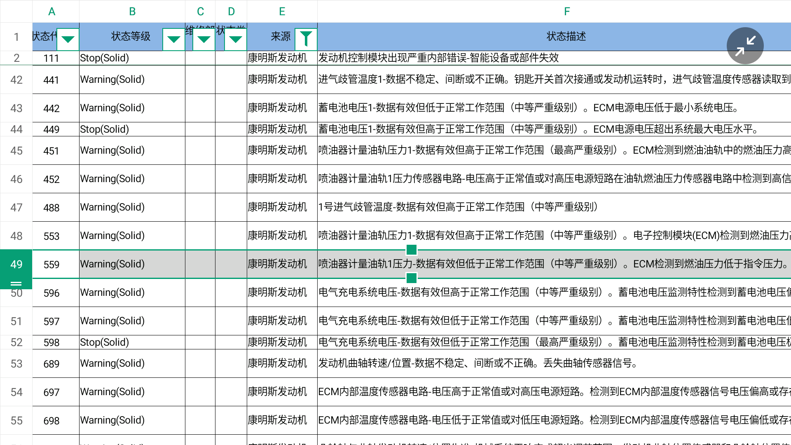The width and height of the screenshot is (791, 445).
Task: Click ECM内部温度传感器 电压低于 description in row 55
Action: pos(554,420)
